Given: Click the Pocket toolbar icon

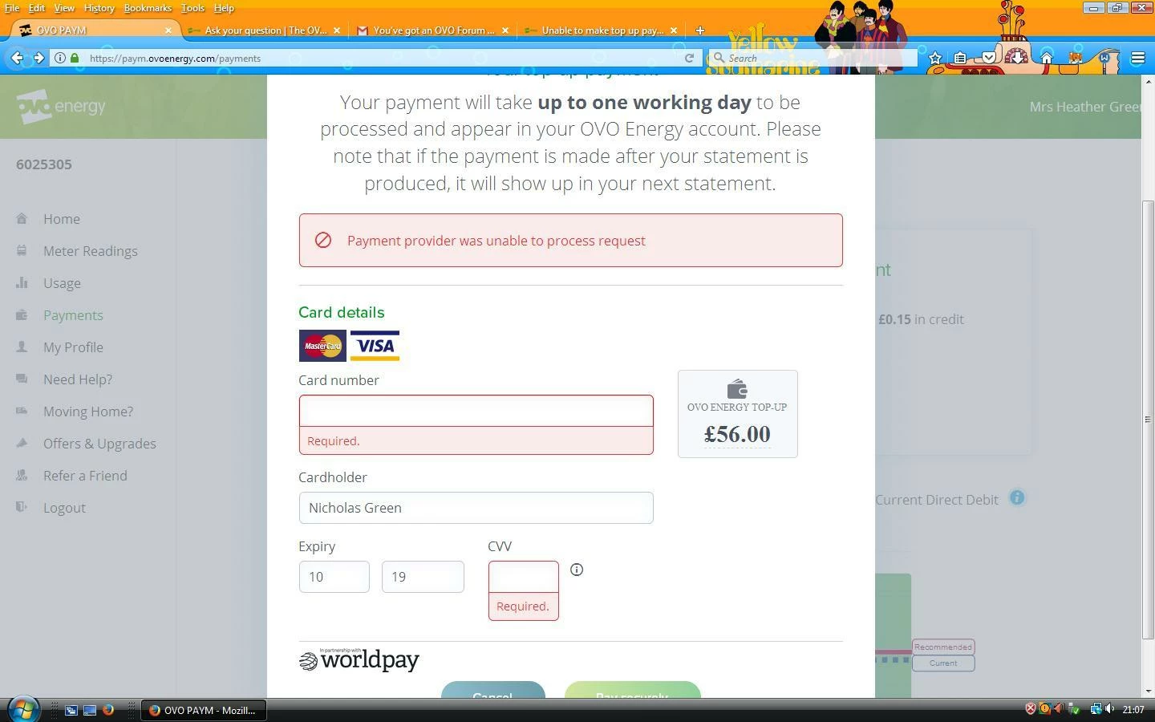Looking at the screenshot, I should pyautogui.click(x=990, y=58).
